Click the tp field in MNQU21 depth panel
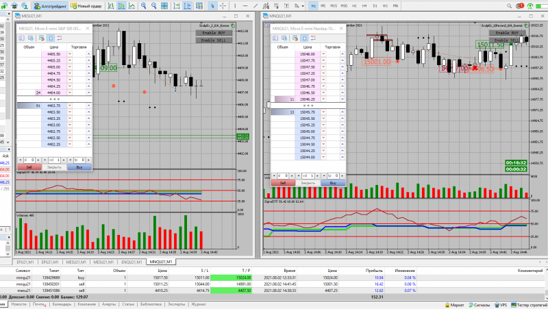This screenshot has height=309, width=548. (x=333, y=176)
